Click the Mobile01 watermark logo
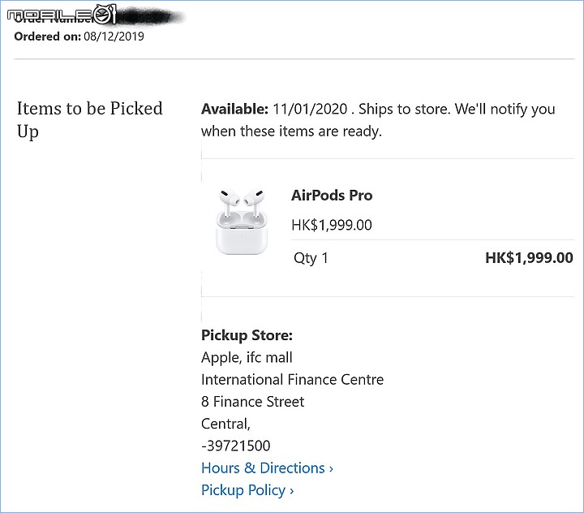 pyautogui.click(x=62, y=15)
